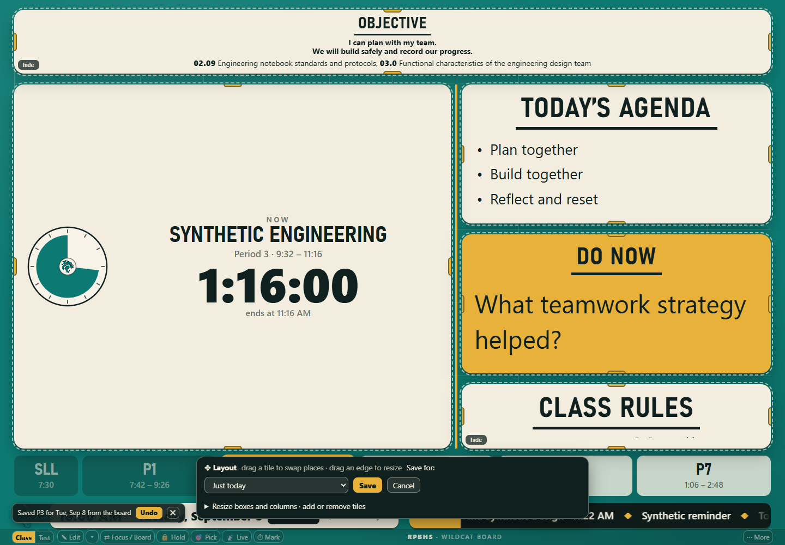Click the Mark timer button
Screen dimensions: 785x545
click(268, 537)
